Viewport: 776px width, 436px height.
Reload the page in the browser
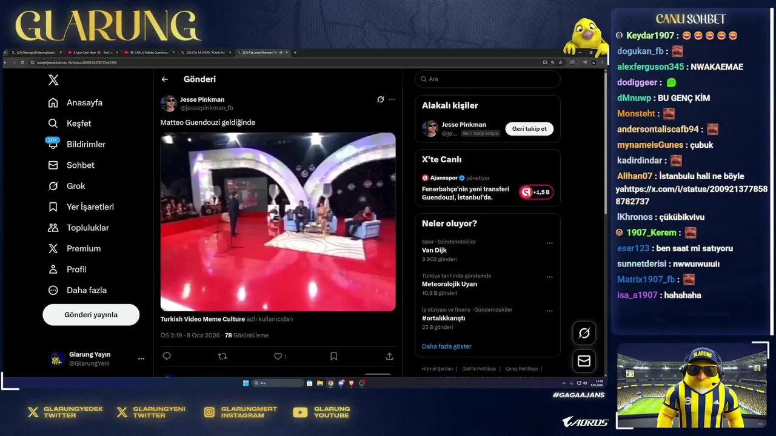click(x=22, y=62)
